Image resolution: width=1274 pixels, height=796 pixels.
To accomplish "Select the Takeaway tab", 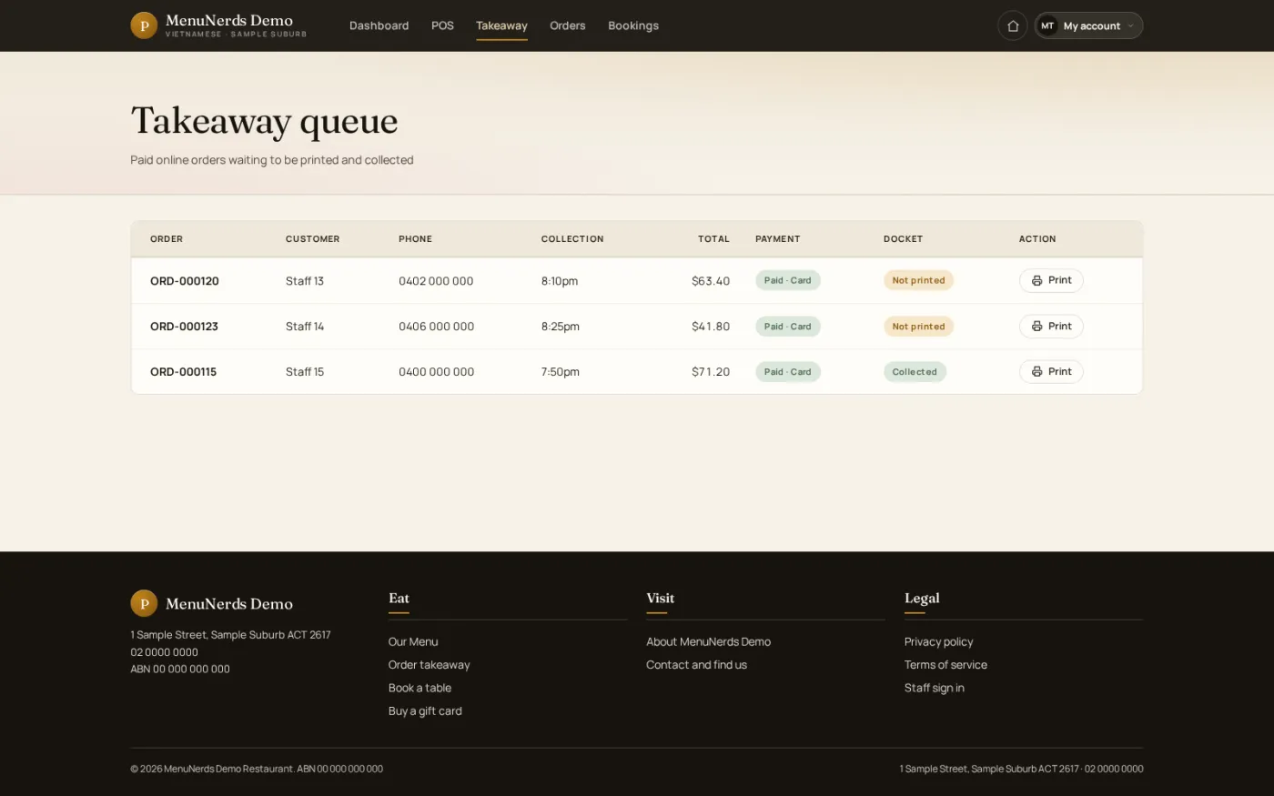I will click(501, 25).
